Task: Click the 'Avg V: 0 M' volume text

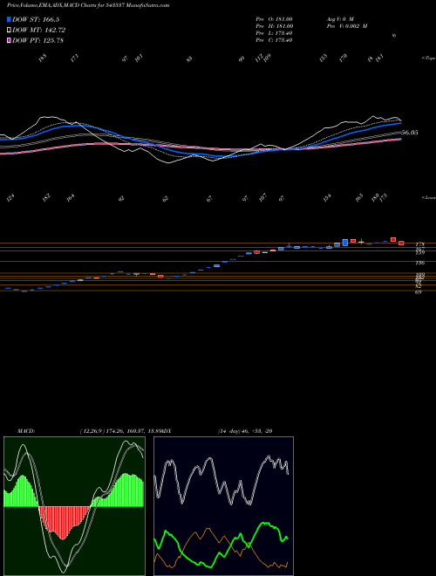Action: [340, 19]
